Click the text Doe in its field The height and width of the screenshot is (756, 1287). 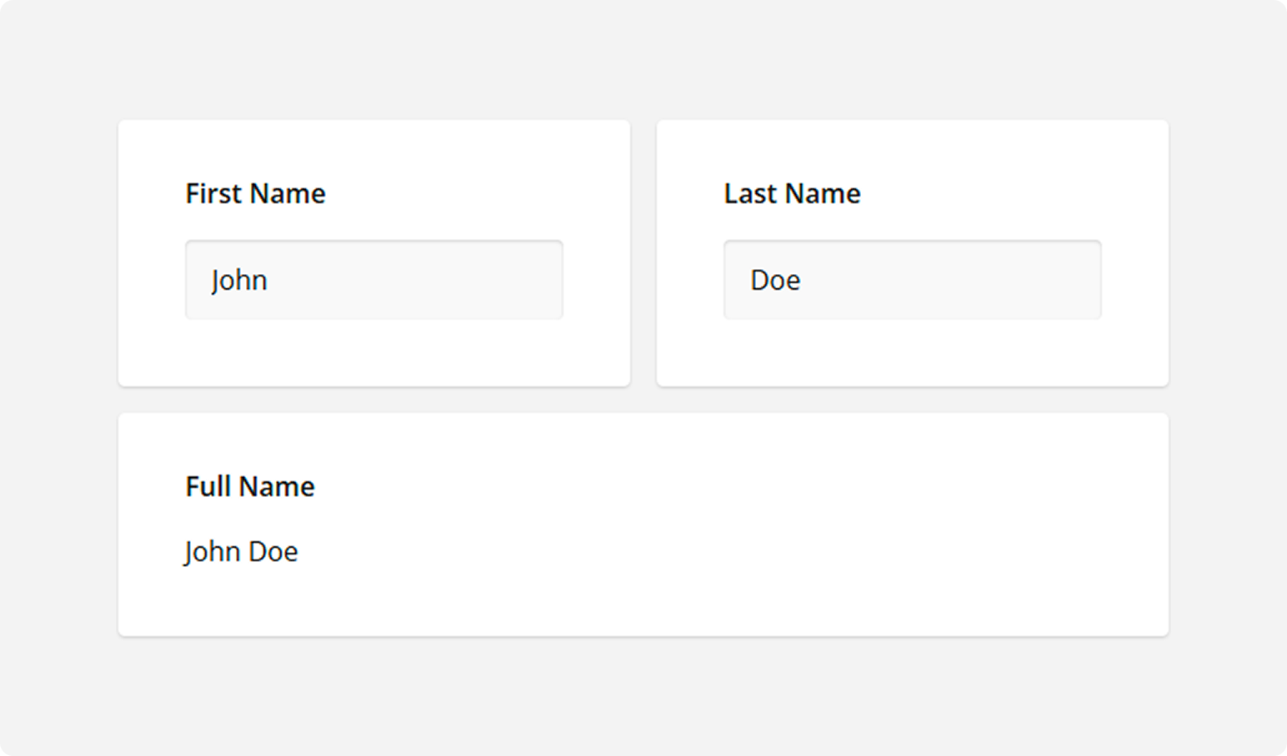pos(774,280)
